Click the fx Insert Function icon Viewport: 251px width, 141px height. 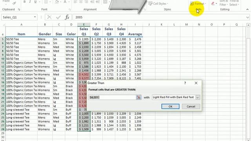coord(67,17)
